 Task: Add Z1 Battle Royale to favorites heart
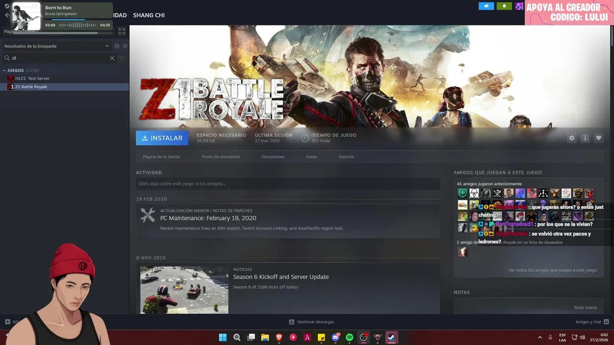click(599, 138)
